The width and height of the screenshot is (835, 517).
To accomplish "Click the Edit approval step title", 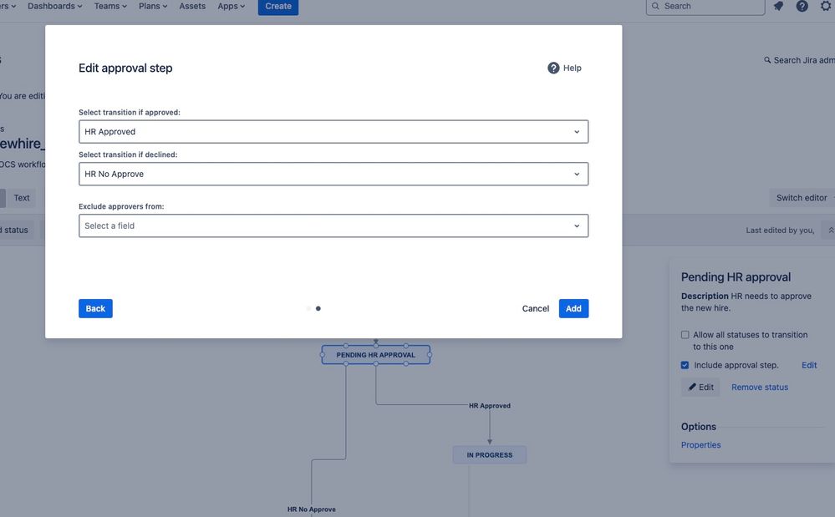I will [x=125, y=68].
